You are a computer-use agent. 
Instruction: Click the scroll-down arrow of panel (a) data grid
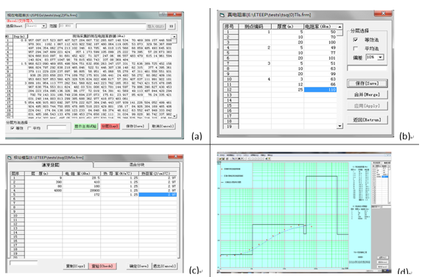click(x=175, y=116)
